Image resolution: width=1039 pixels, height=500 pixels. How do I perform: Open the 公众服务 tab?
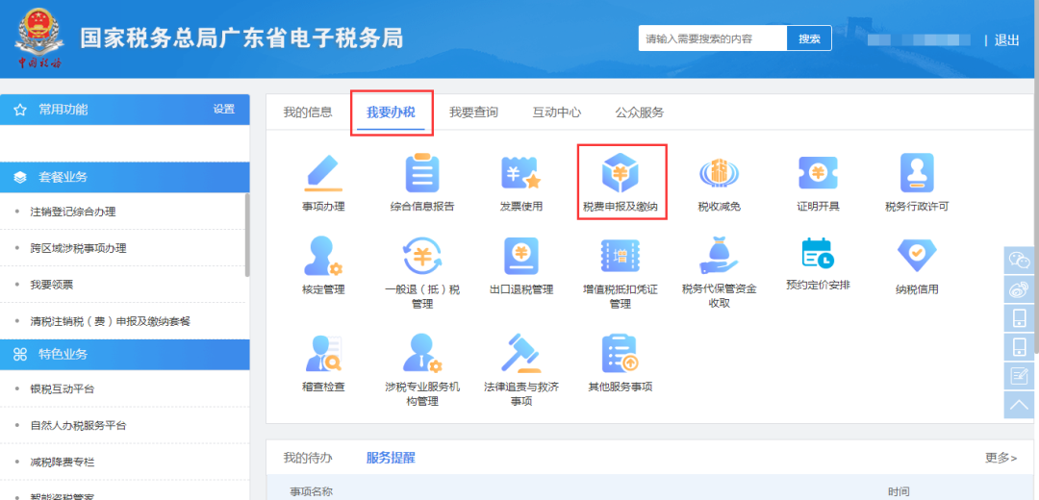(640, 112)
